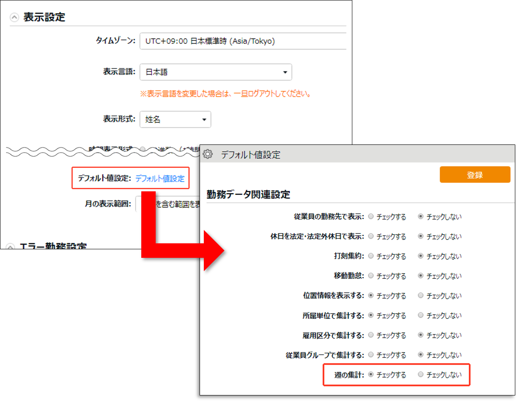This screenshot has height=401, width=517.
Task: Collapse the エラー勤務設定 section chevron
Action: click(x=11, y=247)
